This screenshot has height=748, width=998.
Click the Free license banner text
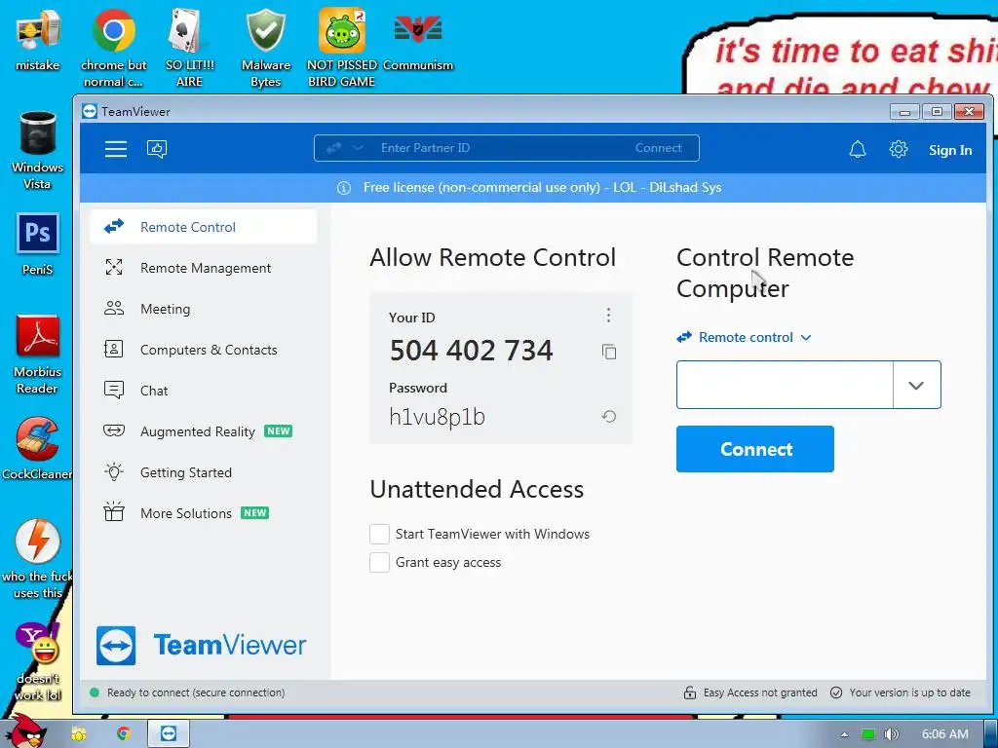(x=542, y=188)
